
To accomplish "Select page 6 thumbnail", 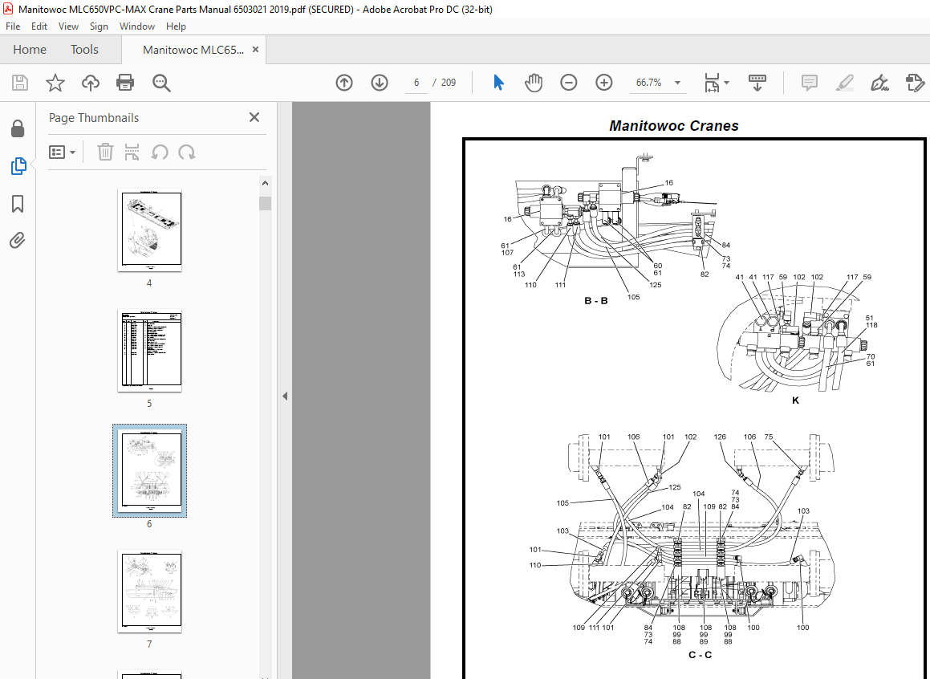I will tap(149, 471).
